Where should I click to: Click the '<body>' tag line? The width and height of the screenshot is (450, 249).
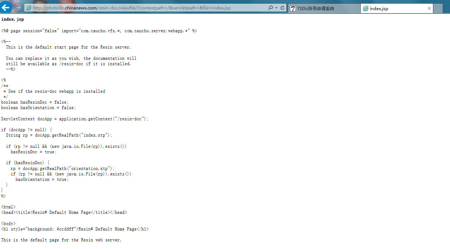pyautogui.click(x=8, y=224)
